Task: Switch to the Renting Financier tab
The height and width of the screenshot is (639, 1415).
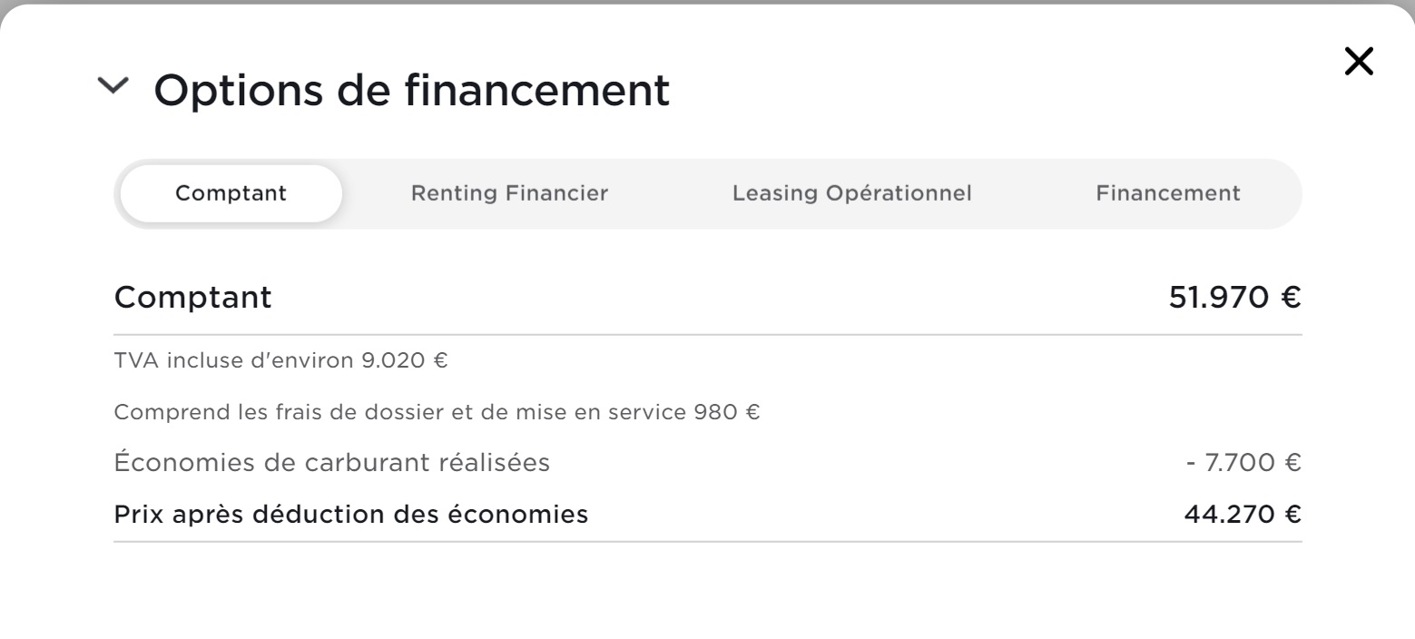Action: [x=509, y=192]
